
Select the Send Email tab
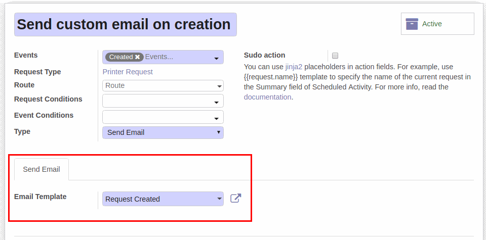[x=42, y=169]
